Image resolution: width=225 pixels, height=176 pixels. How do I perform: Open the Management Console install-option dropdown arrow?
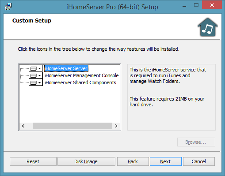39,76
